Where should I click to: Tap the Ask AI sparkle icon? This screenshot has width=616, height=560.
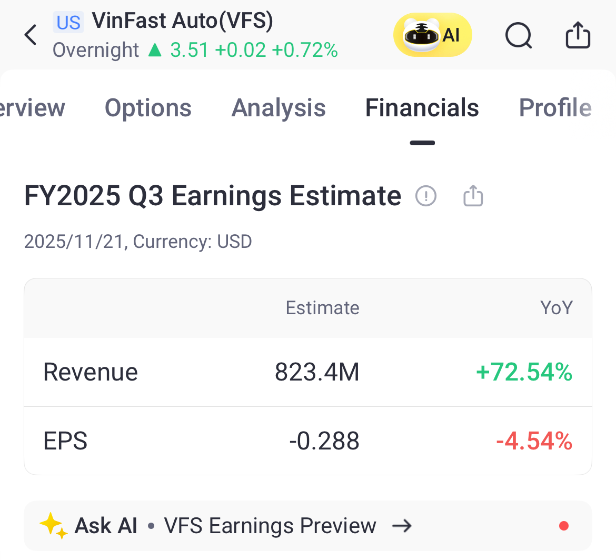54,526
